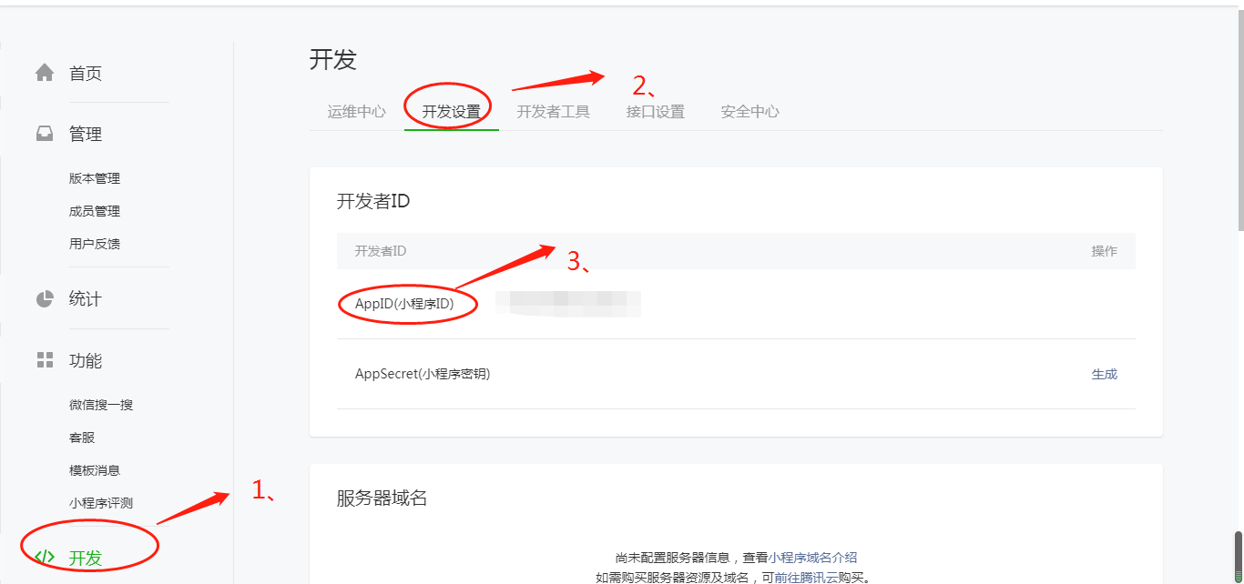
Task: Open 统计 in the sidebar
Action: pos(86,299)
